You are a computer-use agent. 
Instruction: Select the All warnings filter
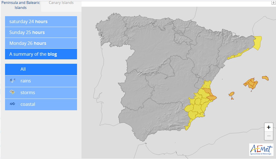(41, 69)
